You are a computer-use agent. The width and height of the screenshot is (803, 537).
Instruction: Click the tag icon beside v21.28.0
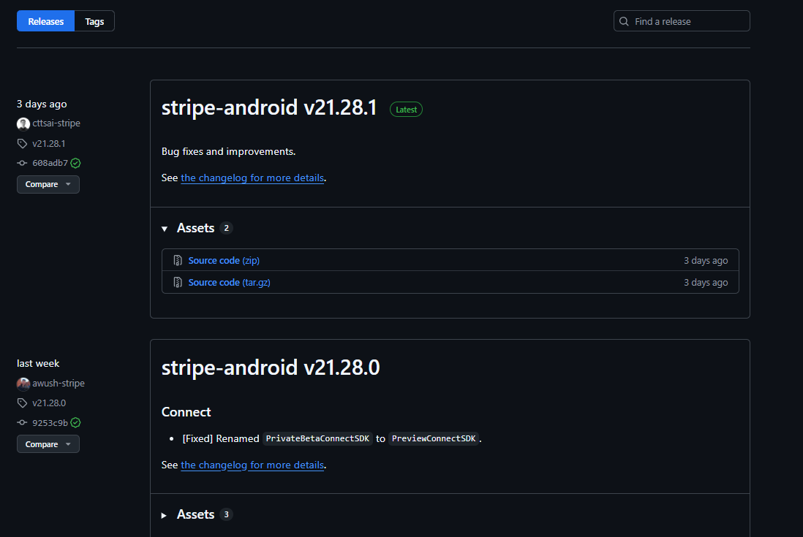22,403
